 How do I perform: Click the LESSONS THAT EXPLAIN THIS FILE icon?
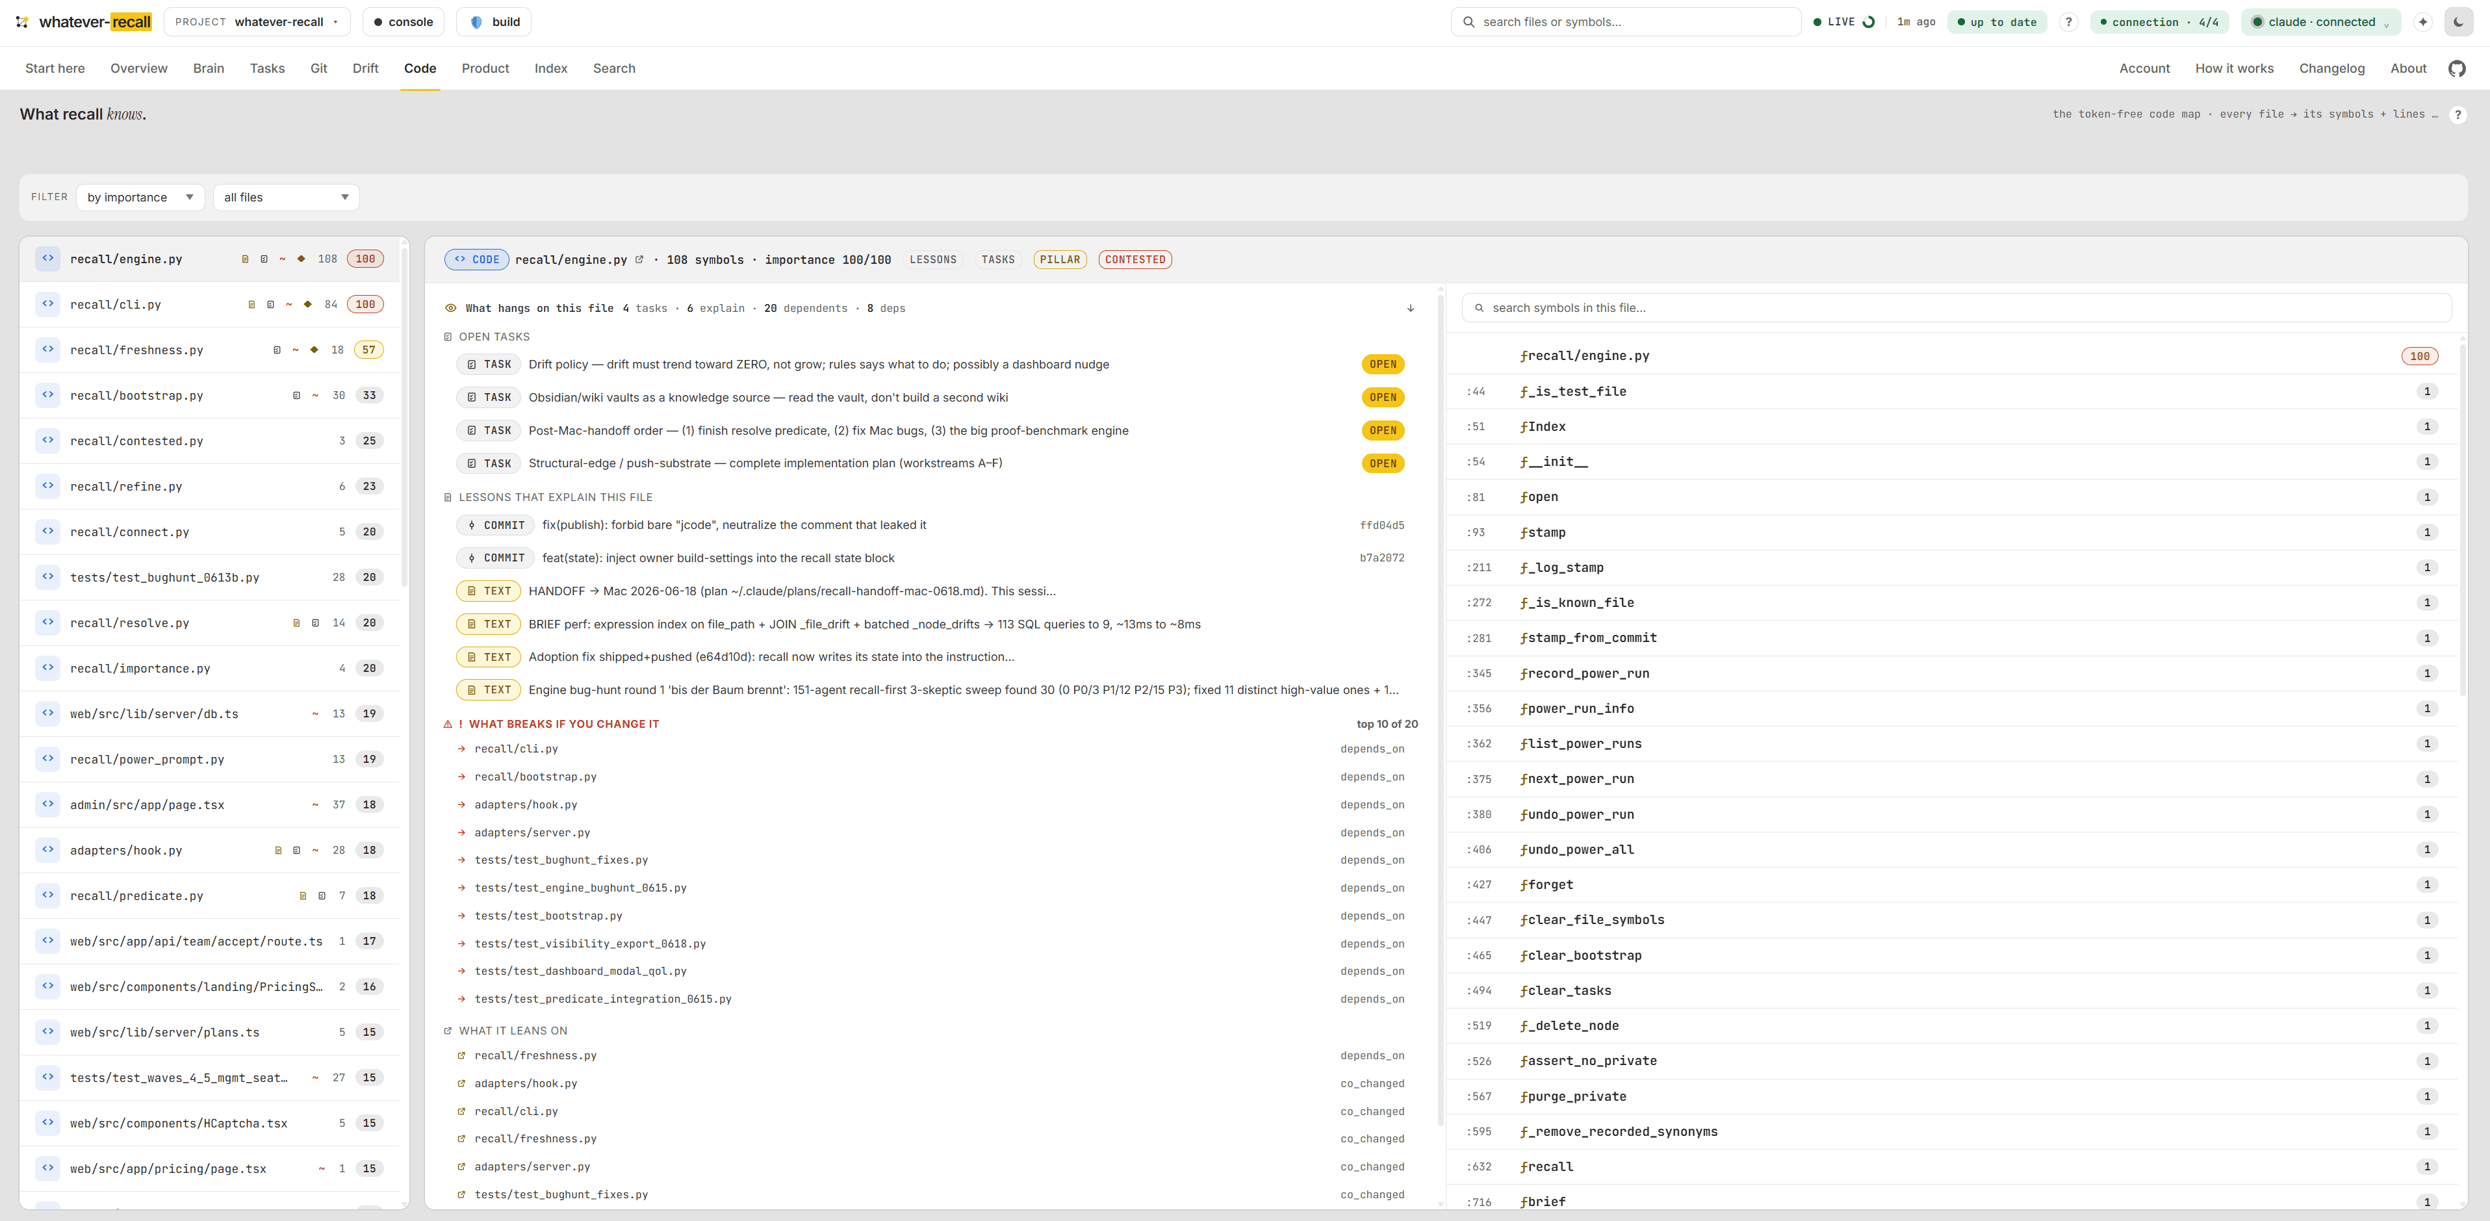click(x=448, y=497)
